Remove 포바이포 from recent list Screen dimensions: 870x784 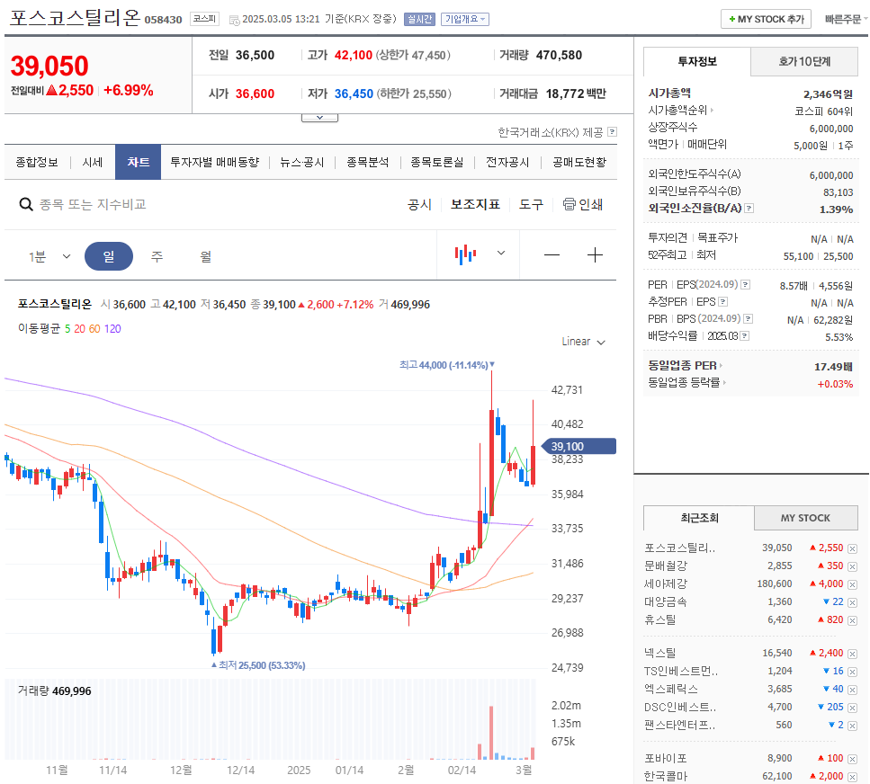[x=852, y=759]
